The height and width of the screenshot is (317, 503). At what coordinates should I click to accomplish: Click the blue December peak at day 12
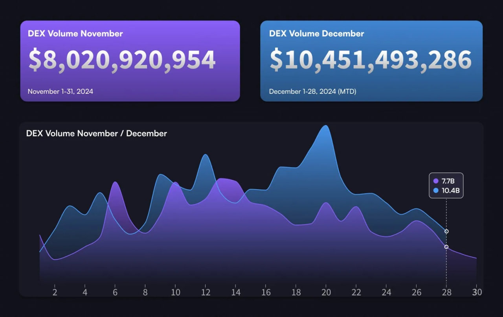click(205, 155)
